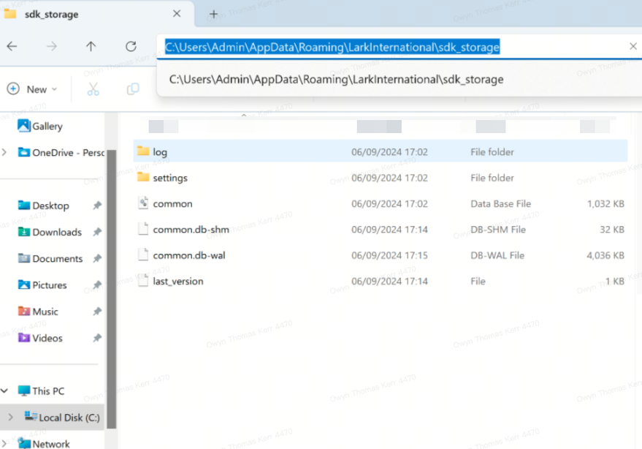Screen dimensions: 642x449
Task: Expand the OneDrive - Personal sidebar entry
Action: pyautogui.click(x=4, y=152)
